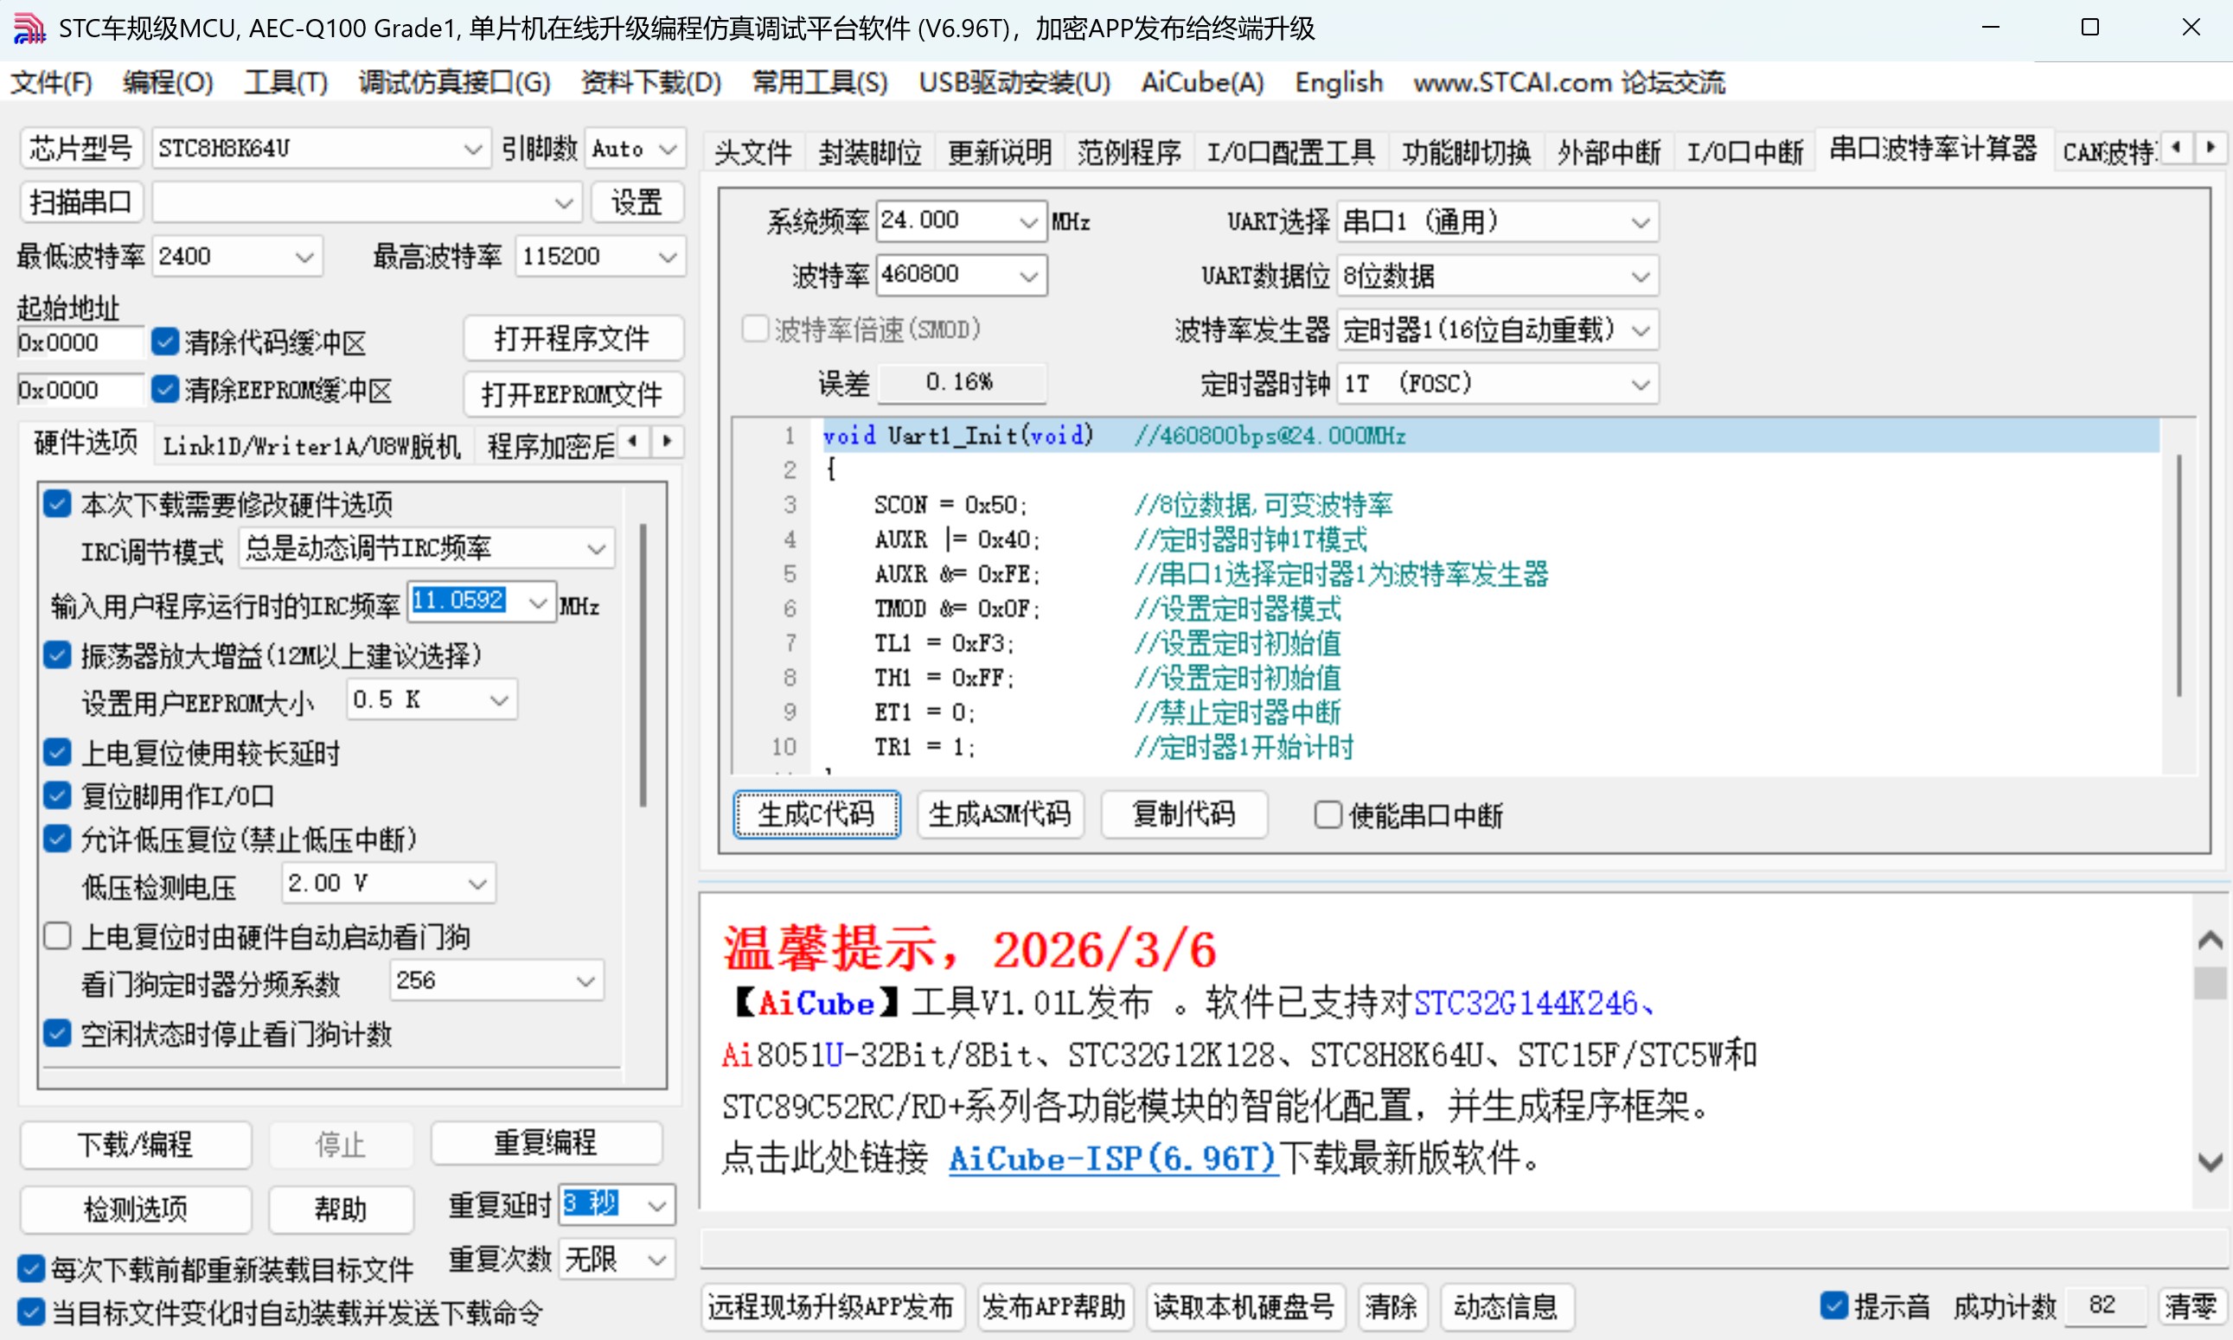Switch to the 范例程序 tab
The image size is (2233, 1340).
coord(1129,151)
